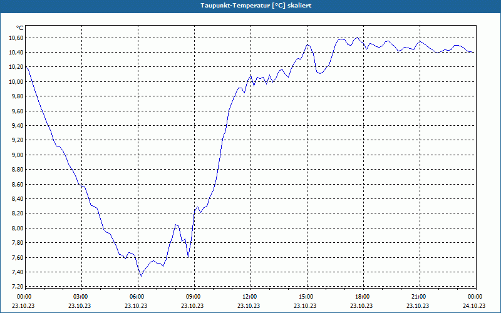Select the 10,40 y-axis value
501x313 pixels.
[x=16, y=52]
